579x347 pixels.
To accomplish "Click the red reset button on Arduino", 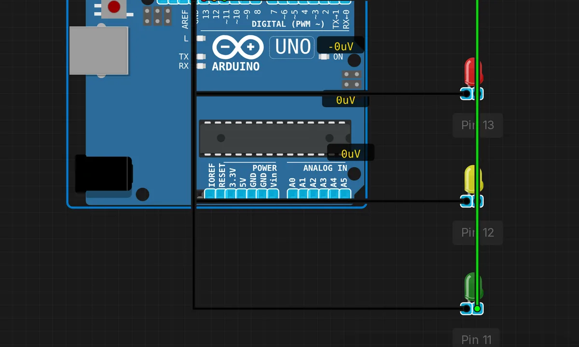I will pos(114,7).
